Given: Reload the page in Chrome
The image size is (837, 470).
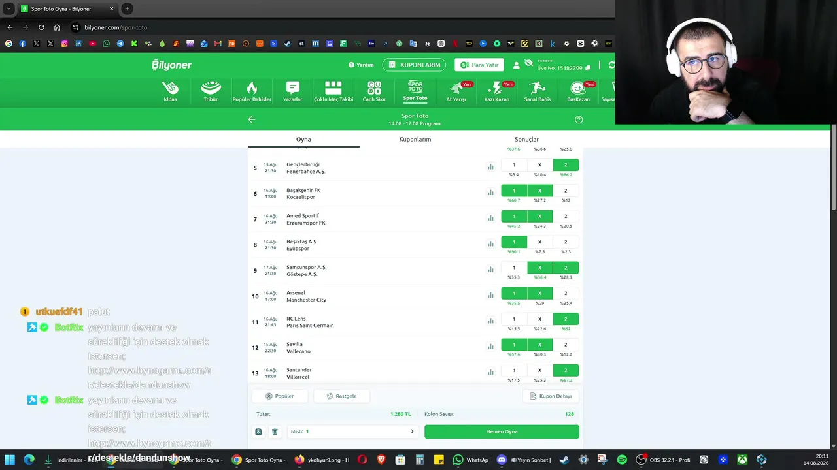Looking at the screenshot, I should click(41, 27).
